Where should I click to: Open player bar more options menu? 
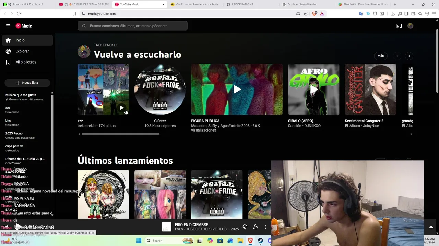point(265,227)
